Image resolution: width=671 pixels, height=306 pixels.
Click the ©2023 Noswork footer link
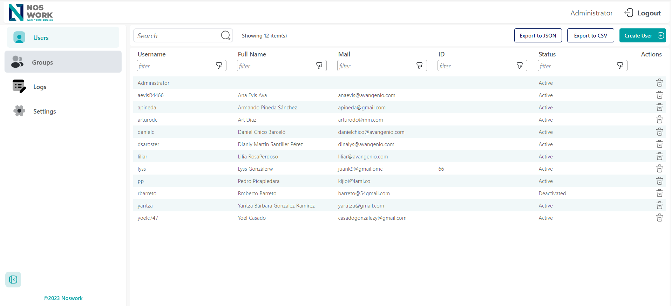[63, 298]
